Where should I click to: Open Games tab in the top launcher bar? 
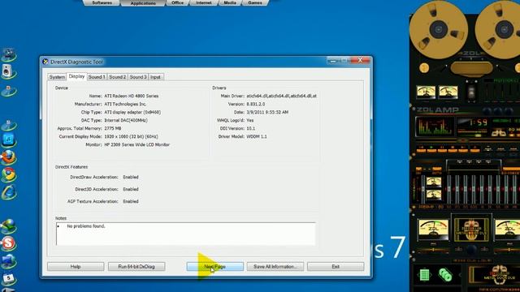tap(255, 2)
